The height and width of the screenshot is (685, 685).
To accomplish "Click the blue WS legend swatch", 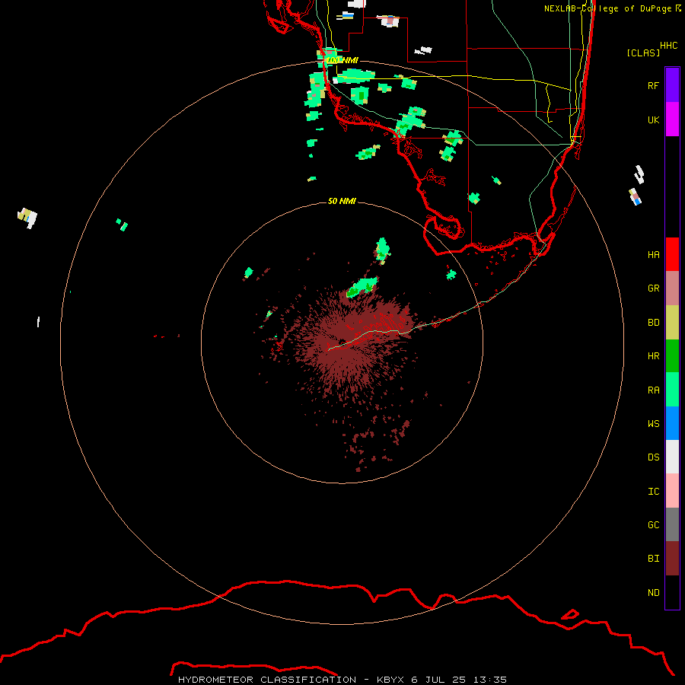I will click(672, 423).
